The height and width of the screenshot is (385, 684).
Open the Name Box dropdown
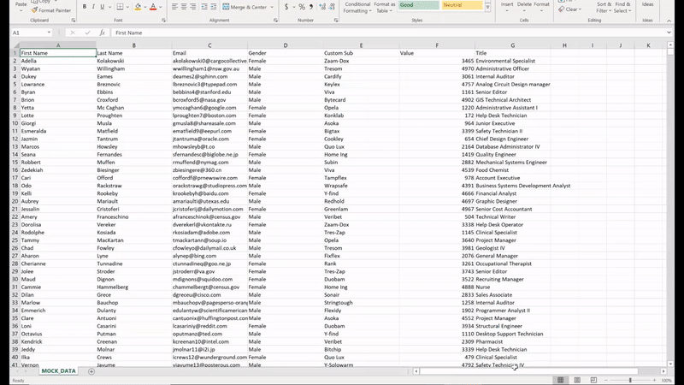[49, 33]
